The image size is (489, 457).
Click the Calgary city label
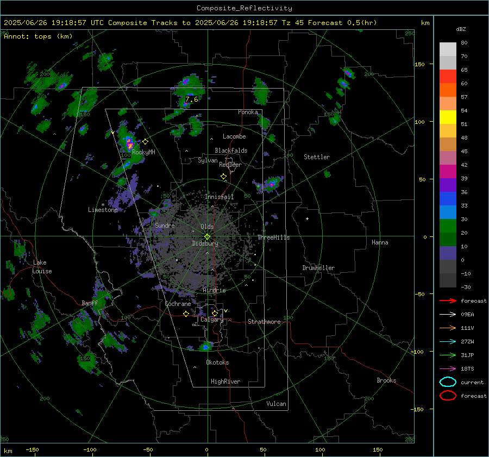(212, 320)
